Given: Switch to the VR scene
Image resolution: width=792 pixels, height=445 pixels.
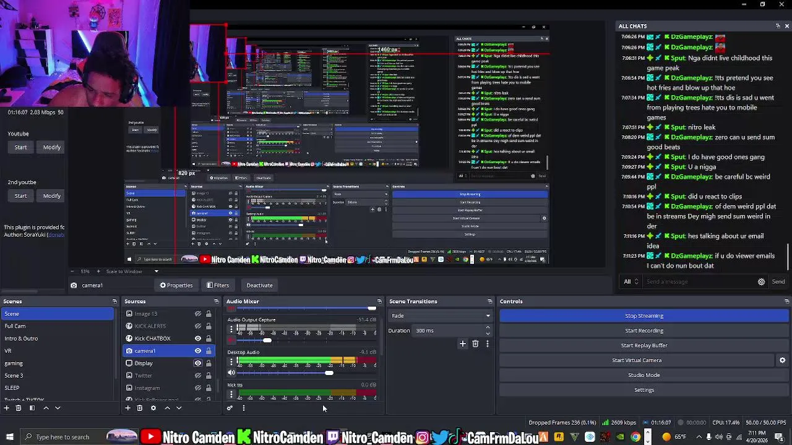Looking at the screenshot, I should [x=57, y=351].
